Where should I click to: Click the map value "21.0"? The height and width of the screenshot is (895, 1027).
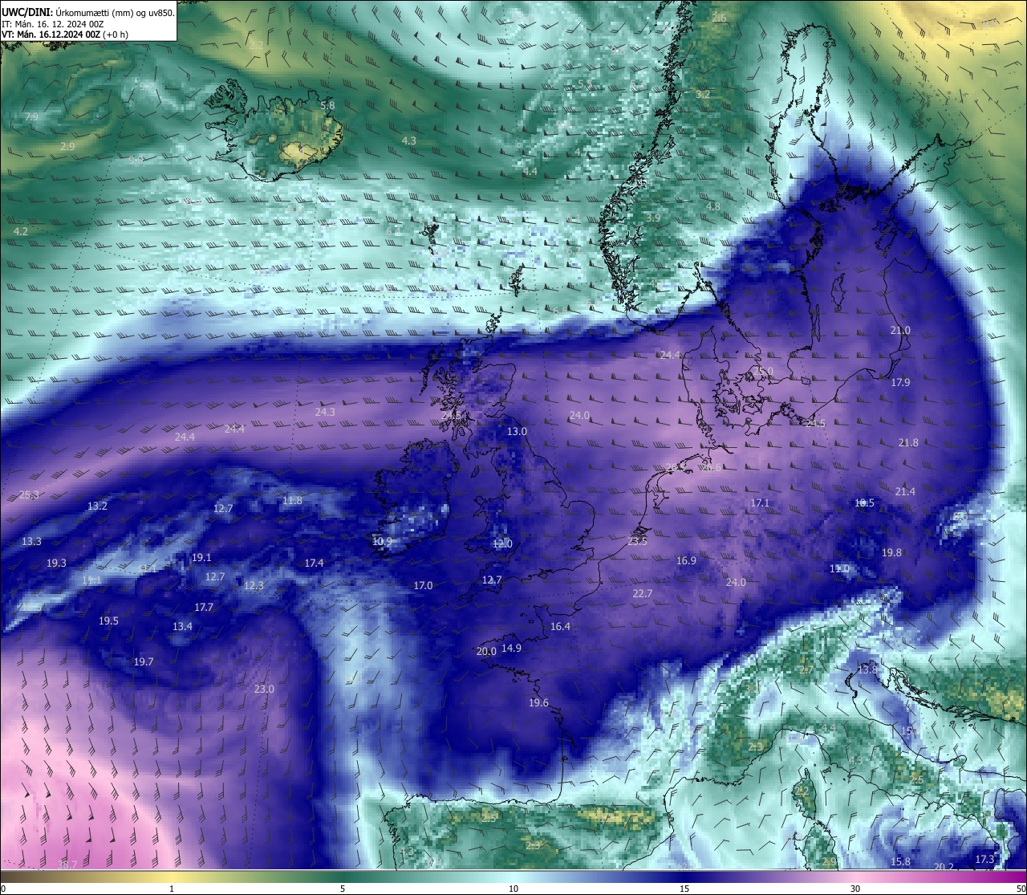(900, 331)
